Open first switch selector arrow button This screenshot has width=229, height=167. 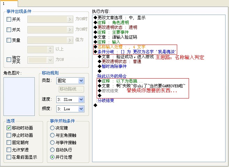pos(70,19)
